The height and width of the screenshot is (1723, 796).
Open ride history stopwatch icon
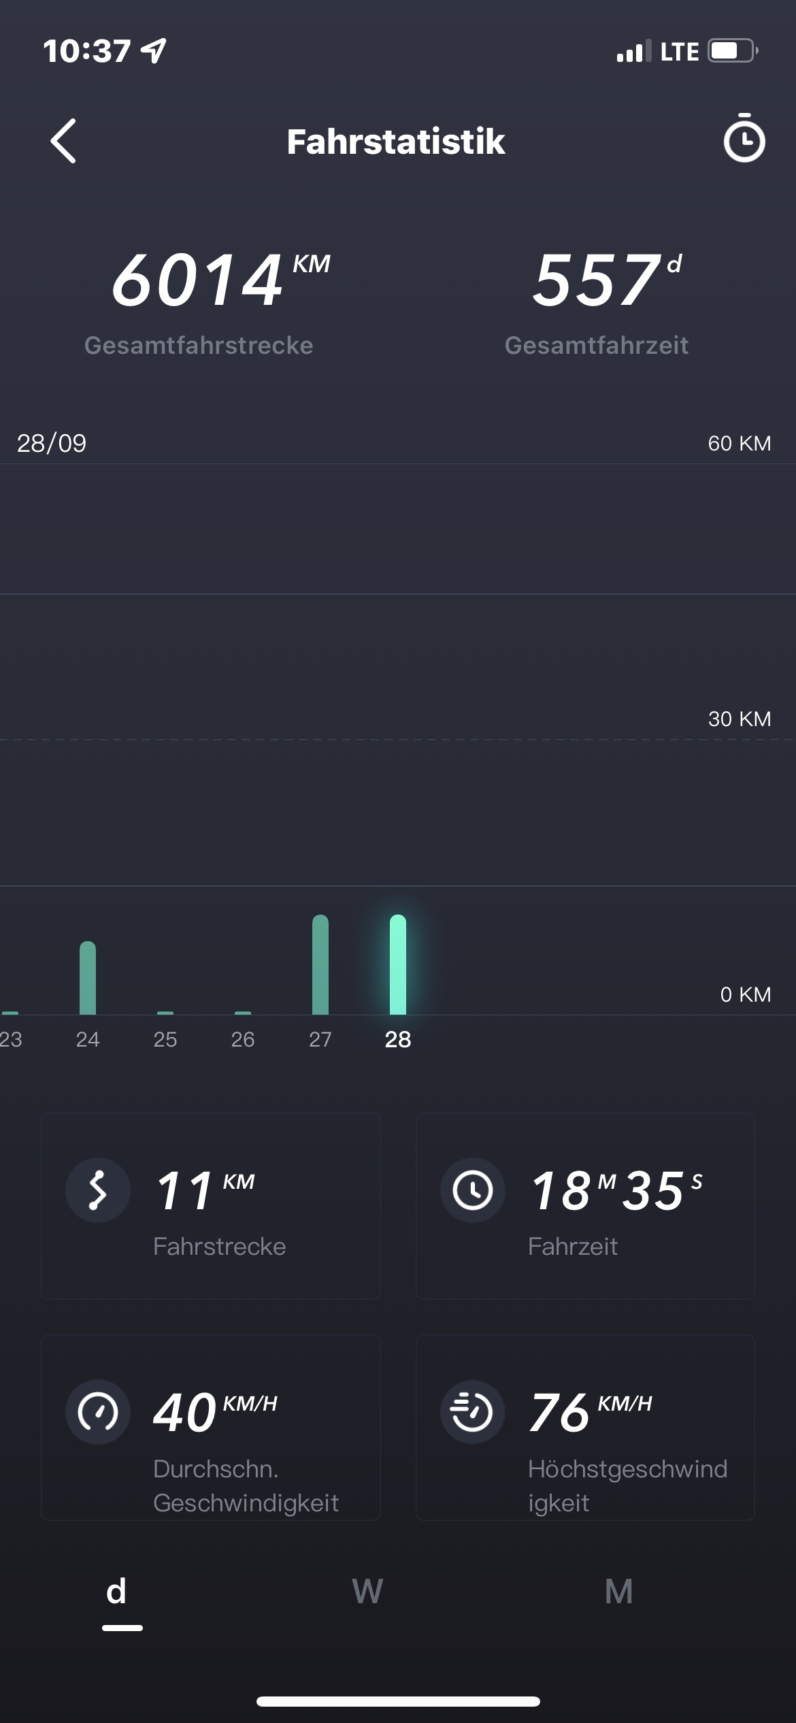tap(744, 140)
